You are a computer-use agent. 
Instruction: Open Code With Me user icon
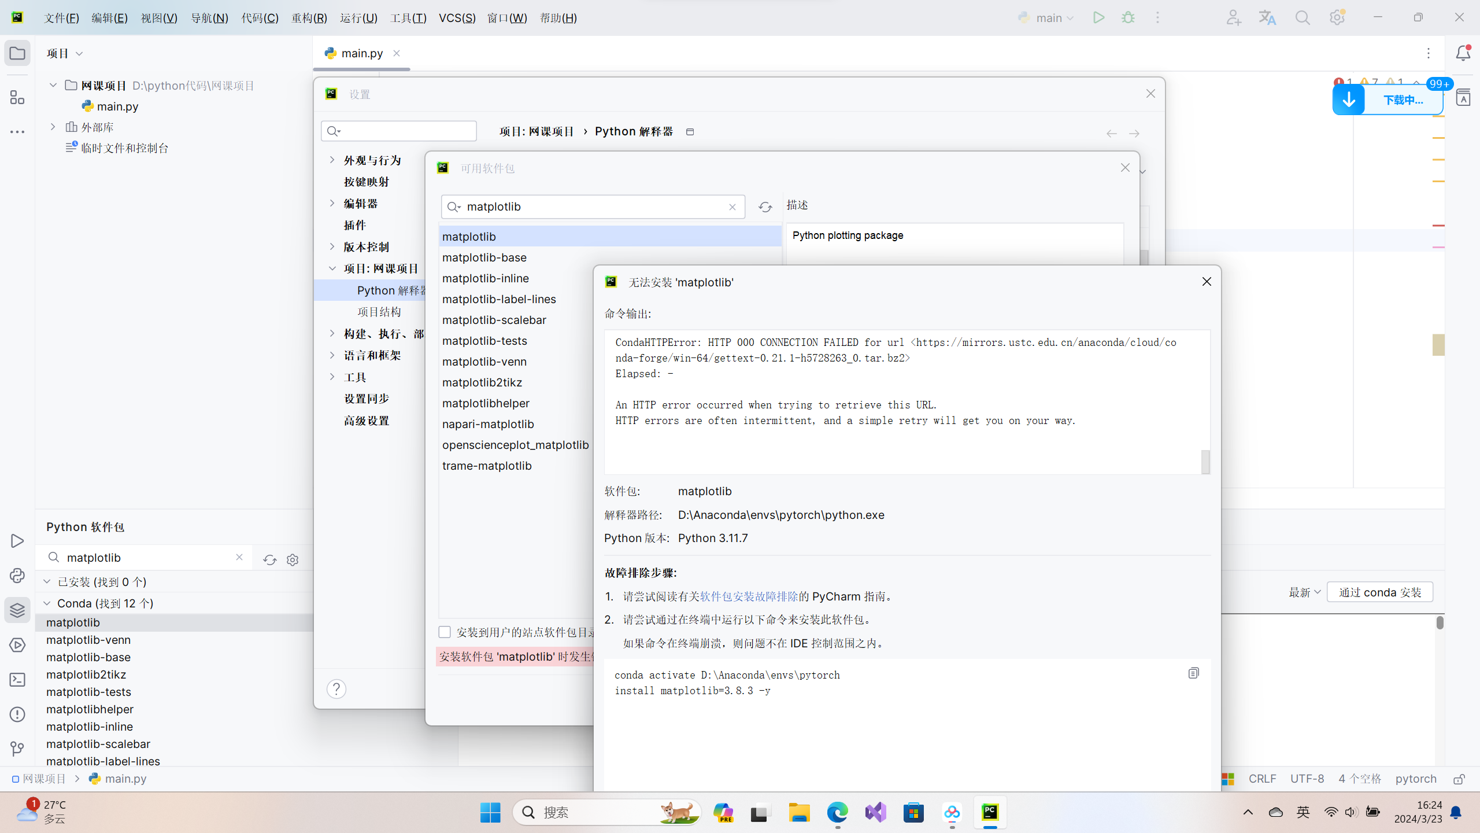(x=1233, y=17)
